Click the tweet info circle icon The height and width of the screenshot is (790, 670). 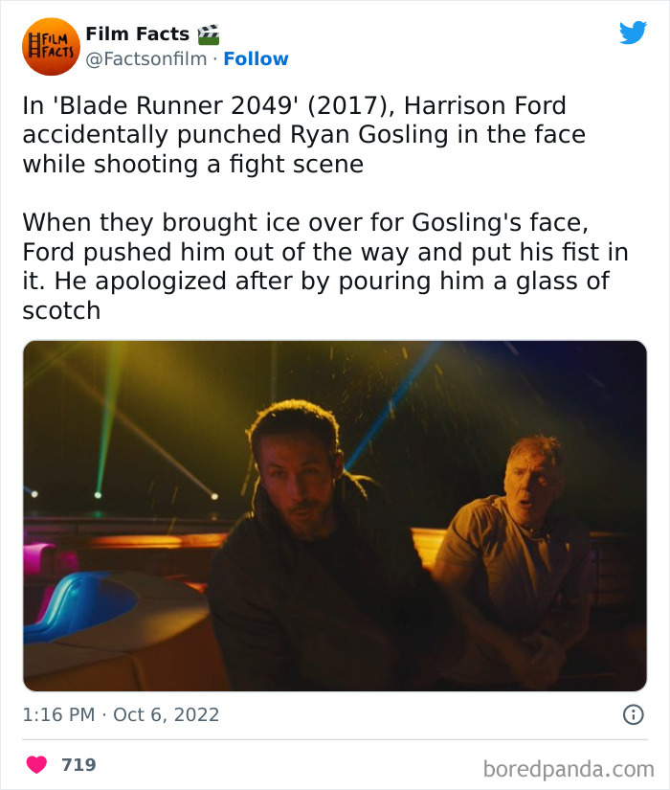tap(634, 714)
